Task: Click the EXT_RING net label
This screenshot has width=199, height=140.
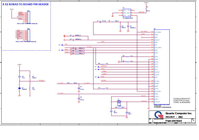Action: tap(144, 31)
